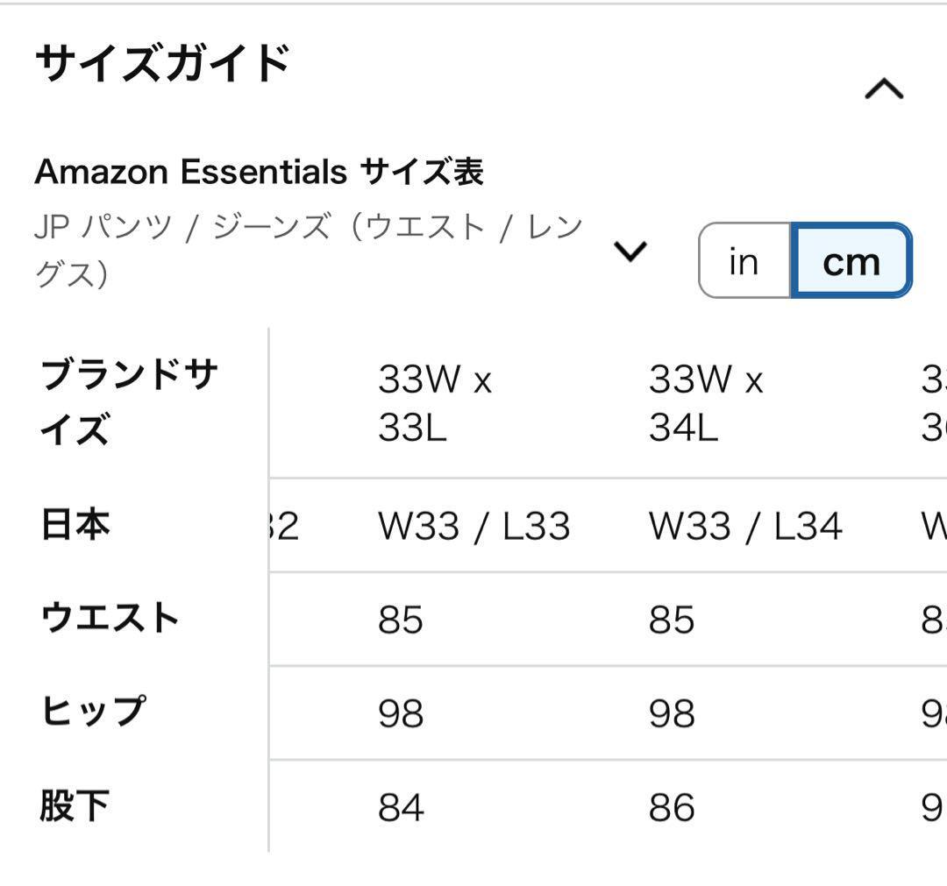
Task: Click waist value 85 under 33W x 33L
Action: (401, 620)
